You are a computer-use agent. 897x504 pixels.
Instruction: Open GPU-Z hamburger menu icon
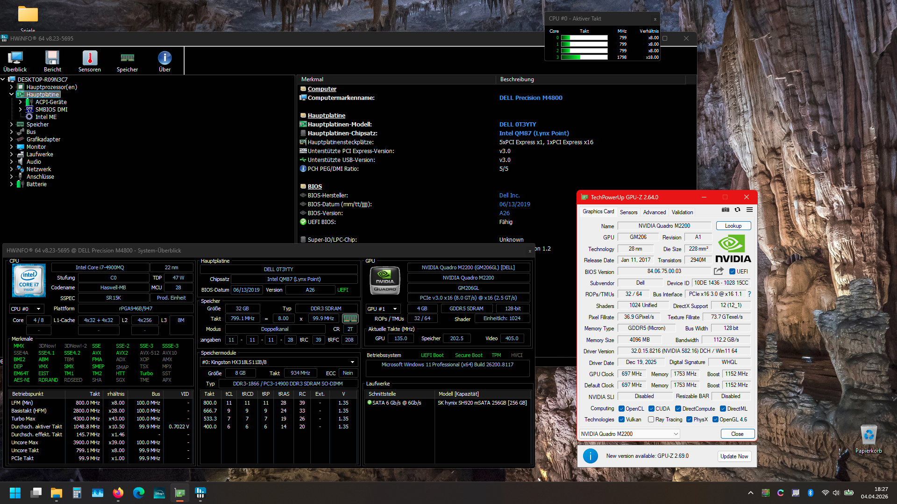click(749, 210)
